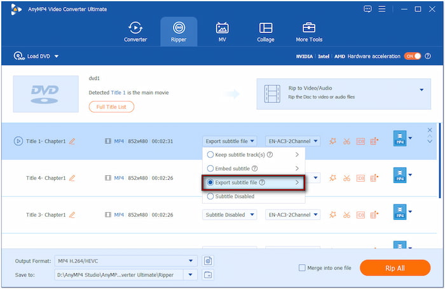Open the feedback chat icon in title bar
Viewport: 445px width, 289px height.
367,9
